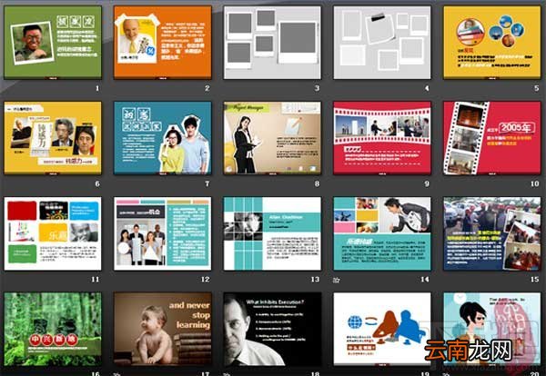Select slide 6 with three men portraits

tap(53, 138)
